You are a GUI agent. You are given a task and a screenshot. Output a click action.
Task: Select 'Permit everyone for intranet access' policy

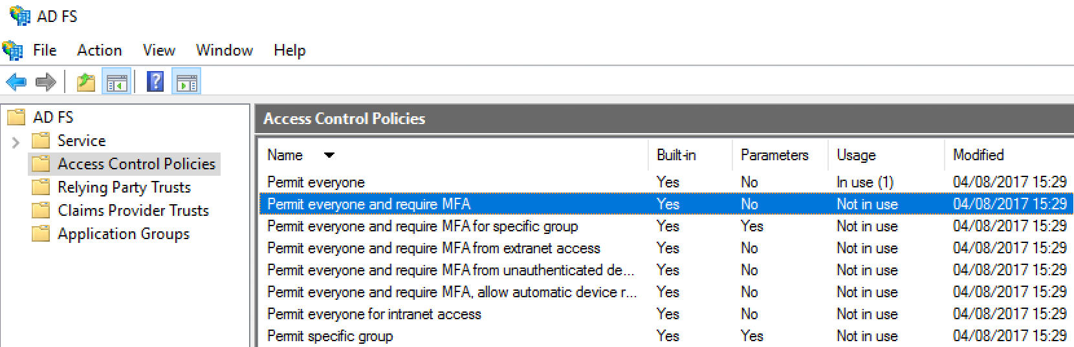click(374, 314)
